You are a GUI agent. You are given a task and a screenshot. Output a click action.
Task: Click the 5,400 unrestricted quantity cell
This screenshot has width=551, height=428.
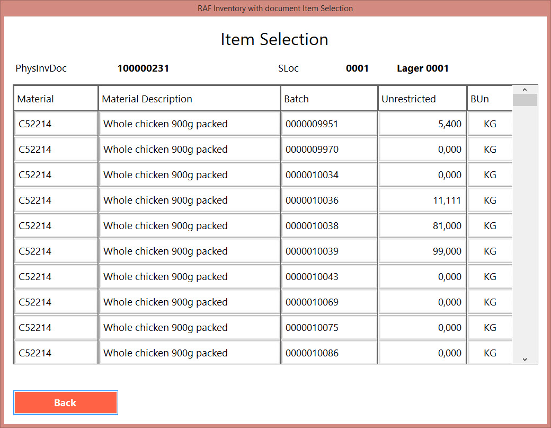click(422, 124)
